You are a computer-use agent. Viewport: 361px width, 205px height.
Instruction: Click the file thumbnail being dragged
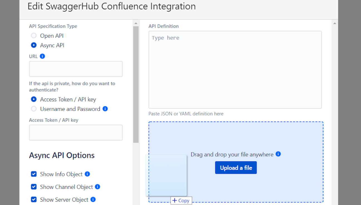(x=166, y=175)
